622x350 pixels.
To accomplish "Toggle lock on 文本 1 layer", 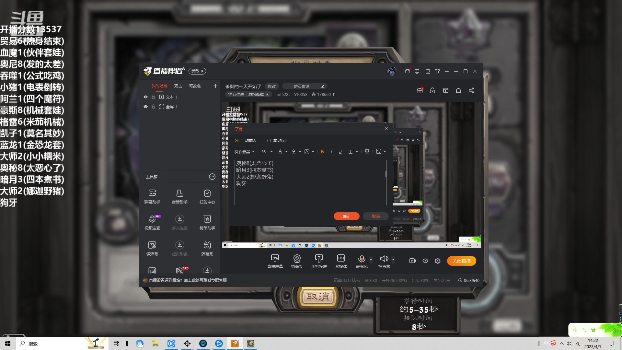I will click(153, 97).
